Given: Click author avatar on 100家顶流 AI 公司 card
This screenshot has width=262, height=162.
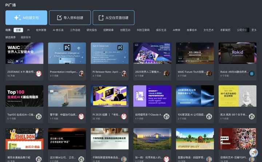Looking at the screenshot, I should point(209,116).
